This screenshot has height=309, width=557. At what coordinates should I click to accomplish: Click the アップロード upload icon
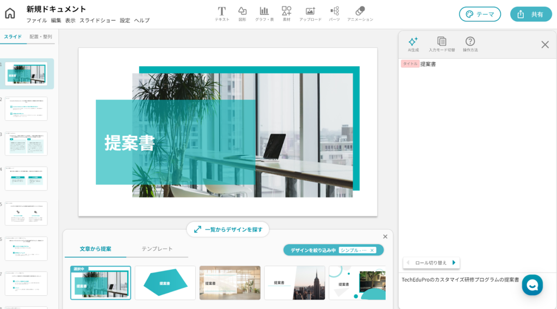pyautogui.click(x=310, y=13)
